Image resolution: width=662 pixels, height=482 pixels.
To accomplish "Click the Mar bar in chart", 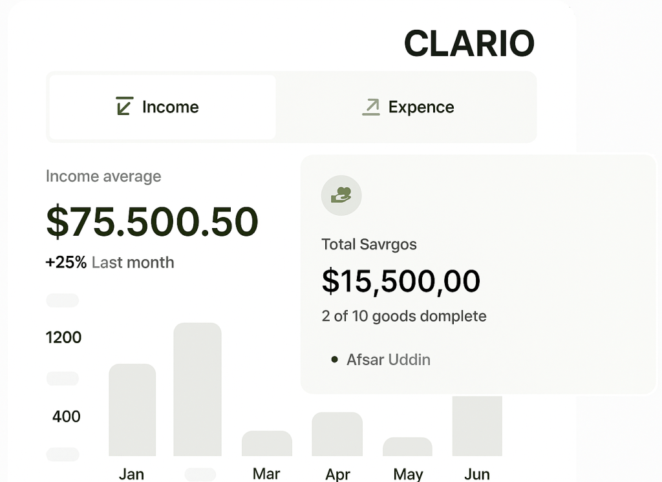I will point(266,443).
